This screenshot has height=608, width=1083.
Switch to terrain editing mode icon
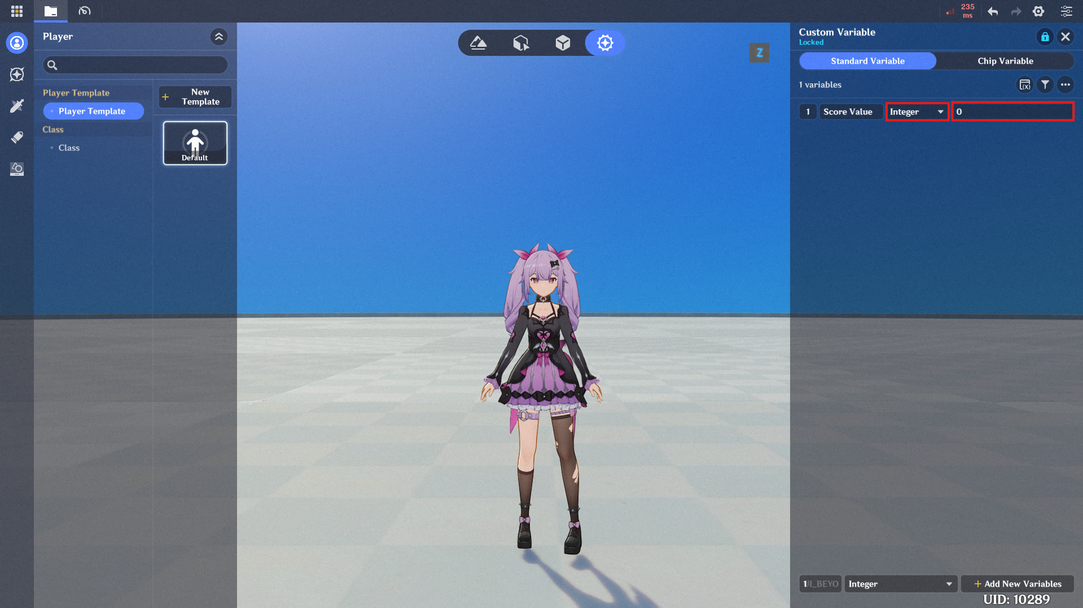[x=479, y=43]
